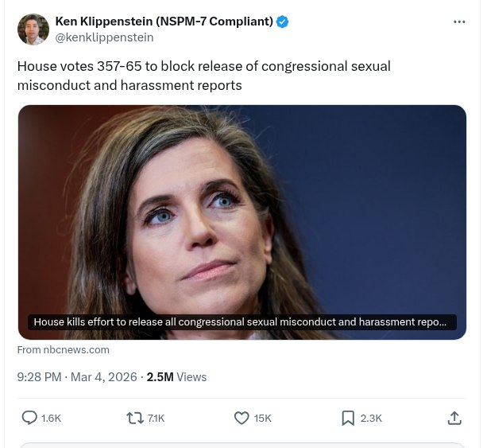The width and height of the screenshot is (483, 448).
Task: Click the 'House votes 357-65' post text
Action: tap(203, 75)
